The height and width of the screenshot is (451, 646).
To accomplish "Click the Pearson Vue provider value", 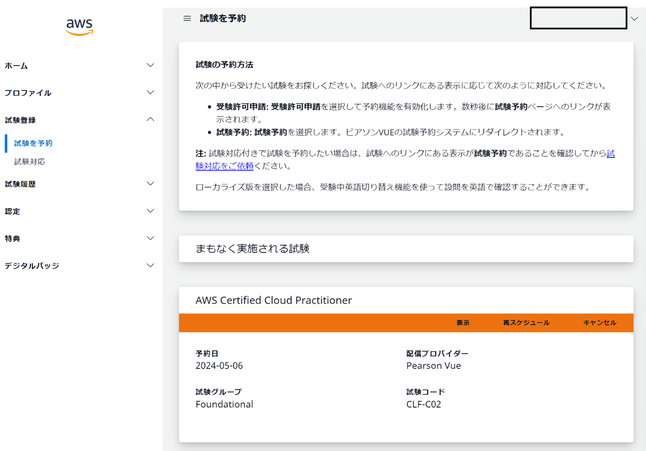I will click(434, 366).
